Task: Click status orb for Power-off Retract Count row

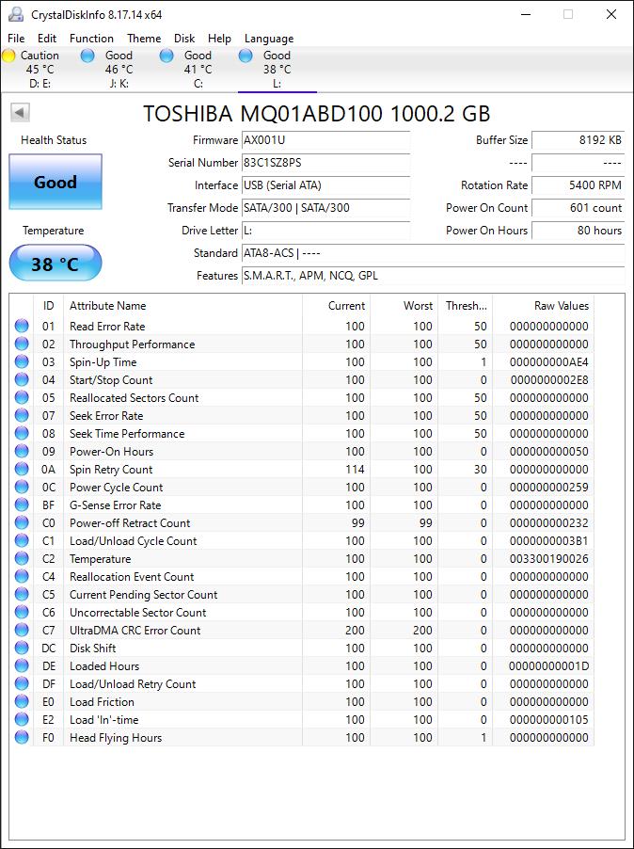Action: [22, 522]
